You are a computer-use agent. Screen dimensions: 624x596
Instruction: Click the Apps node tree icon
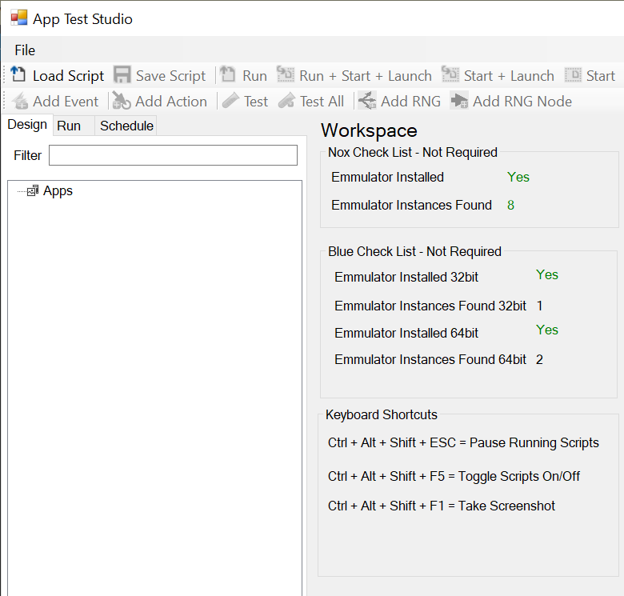click(33, 191)
